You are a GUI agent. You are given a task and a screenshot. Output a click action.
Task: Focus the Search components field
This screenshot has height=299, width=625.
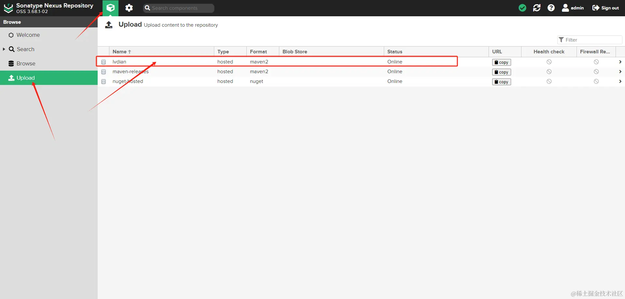point(179,8)
